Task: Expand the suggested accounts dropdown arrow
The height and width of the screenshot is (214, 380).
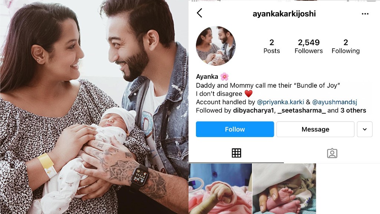Action: tap(365, 129)
